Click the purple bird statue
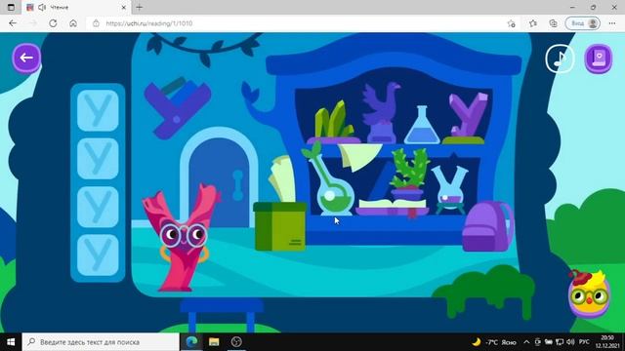625x351 pixels. point(381,112)
